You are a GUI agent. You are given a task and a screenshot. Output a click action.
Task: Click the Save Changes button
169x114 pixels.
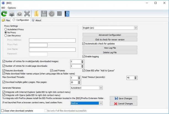click(123, 98)
